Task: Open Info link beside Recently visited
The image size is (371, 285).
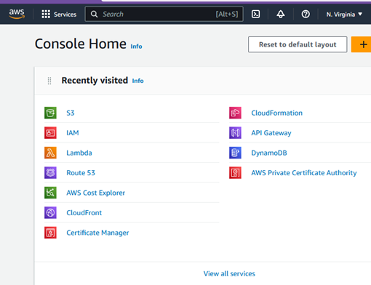Action: tap(137, 81)
